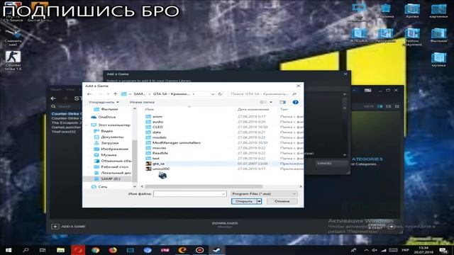Open the Counter-Strike 1.6 desktop shortcut
Screen dimensions: 454x255
point(13,60)
